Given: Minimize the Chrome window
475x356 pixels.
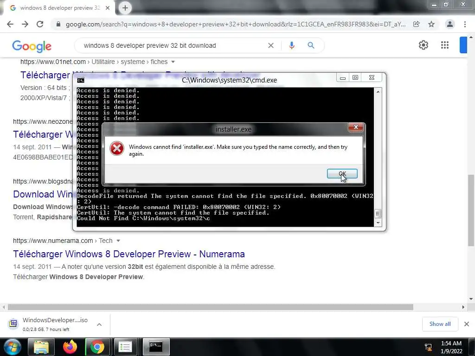Looking at the screenshot, I should pos(434,4).
